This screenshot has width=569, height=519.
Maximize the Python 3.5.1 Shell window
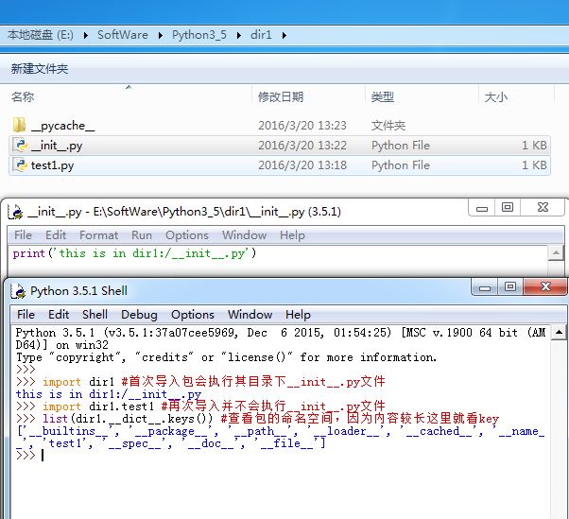pyautogui.click(x=510, y=287)
